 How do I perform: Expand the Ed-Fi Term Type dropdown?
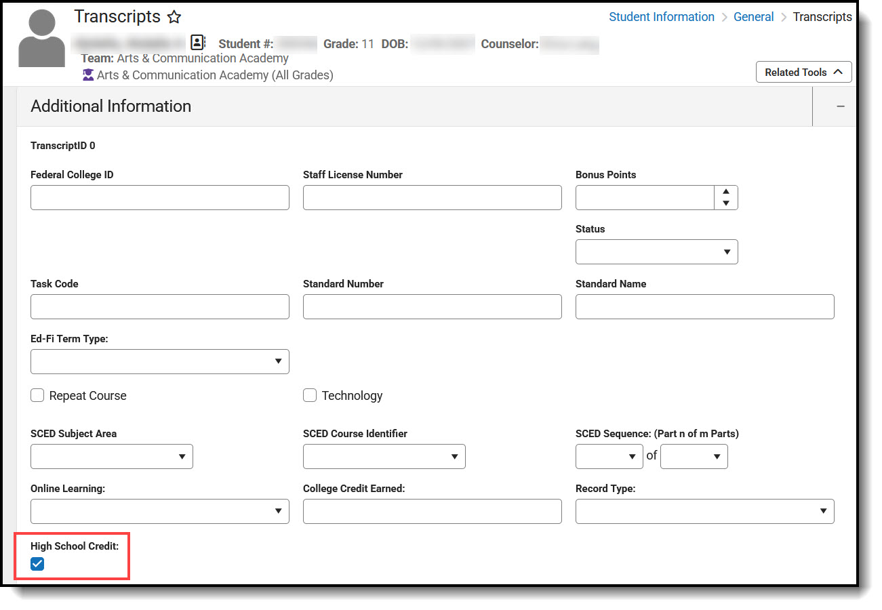tap(160, 362)
